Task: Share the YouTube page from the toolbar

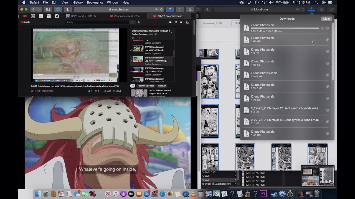Action: click(x=180, y=9)
